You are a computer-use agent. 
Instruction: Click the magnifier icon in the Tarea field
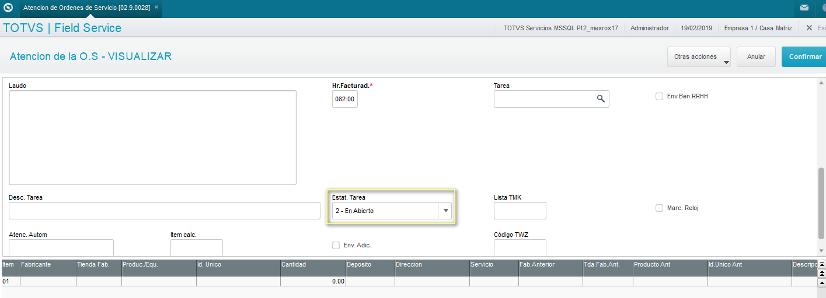(601, 99)
